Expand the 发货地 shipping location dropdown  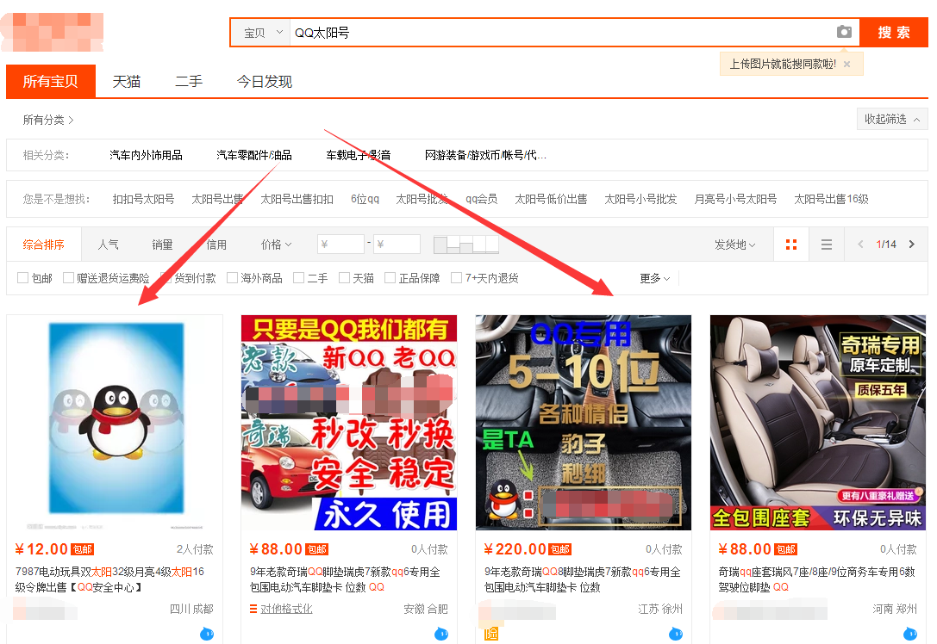[x=734, y=245]
